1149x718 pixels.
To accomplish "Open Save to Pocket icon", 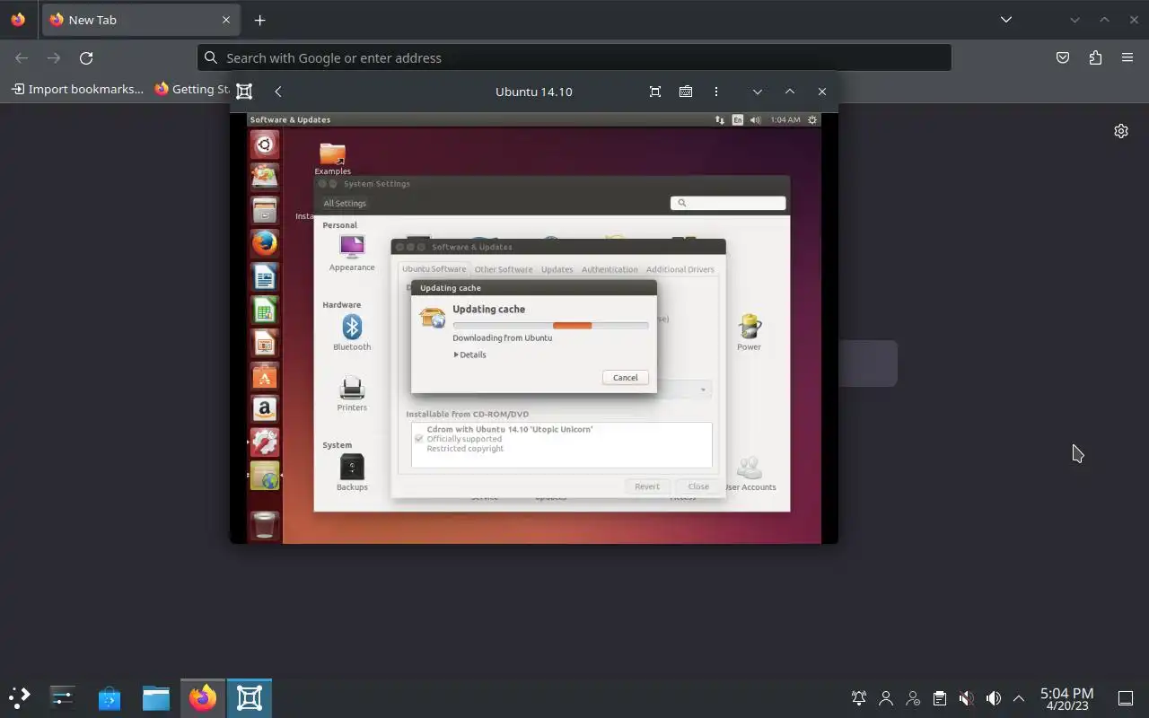I will [1063, 57].
